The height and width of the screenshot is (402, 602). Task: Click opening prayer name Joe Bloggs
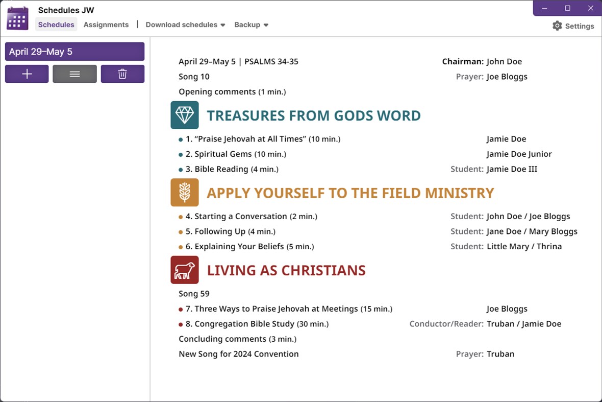[507, 77]
